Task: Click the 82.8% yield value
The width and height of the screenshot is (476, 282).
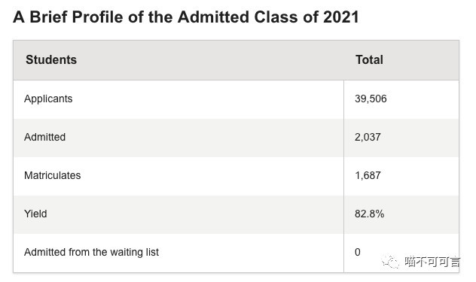Action: tap(370, 214)
